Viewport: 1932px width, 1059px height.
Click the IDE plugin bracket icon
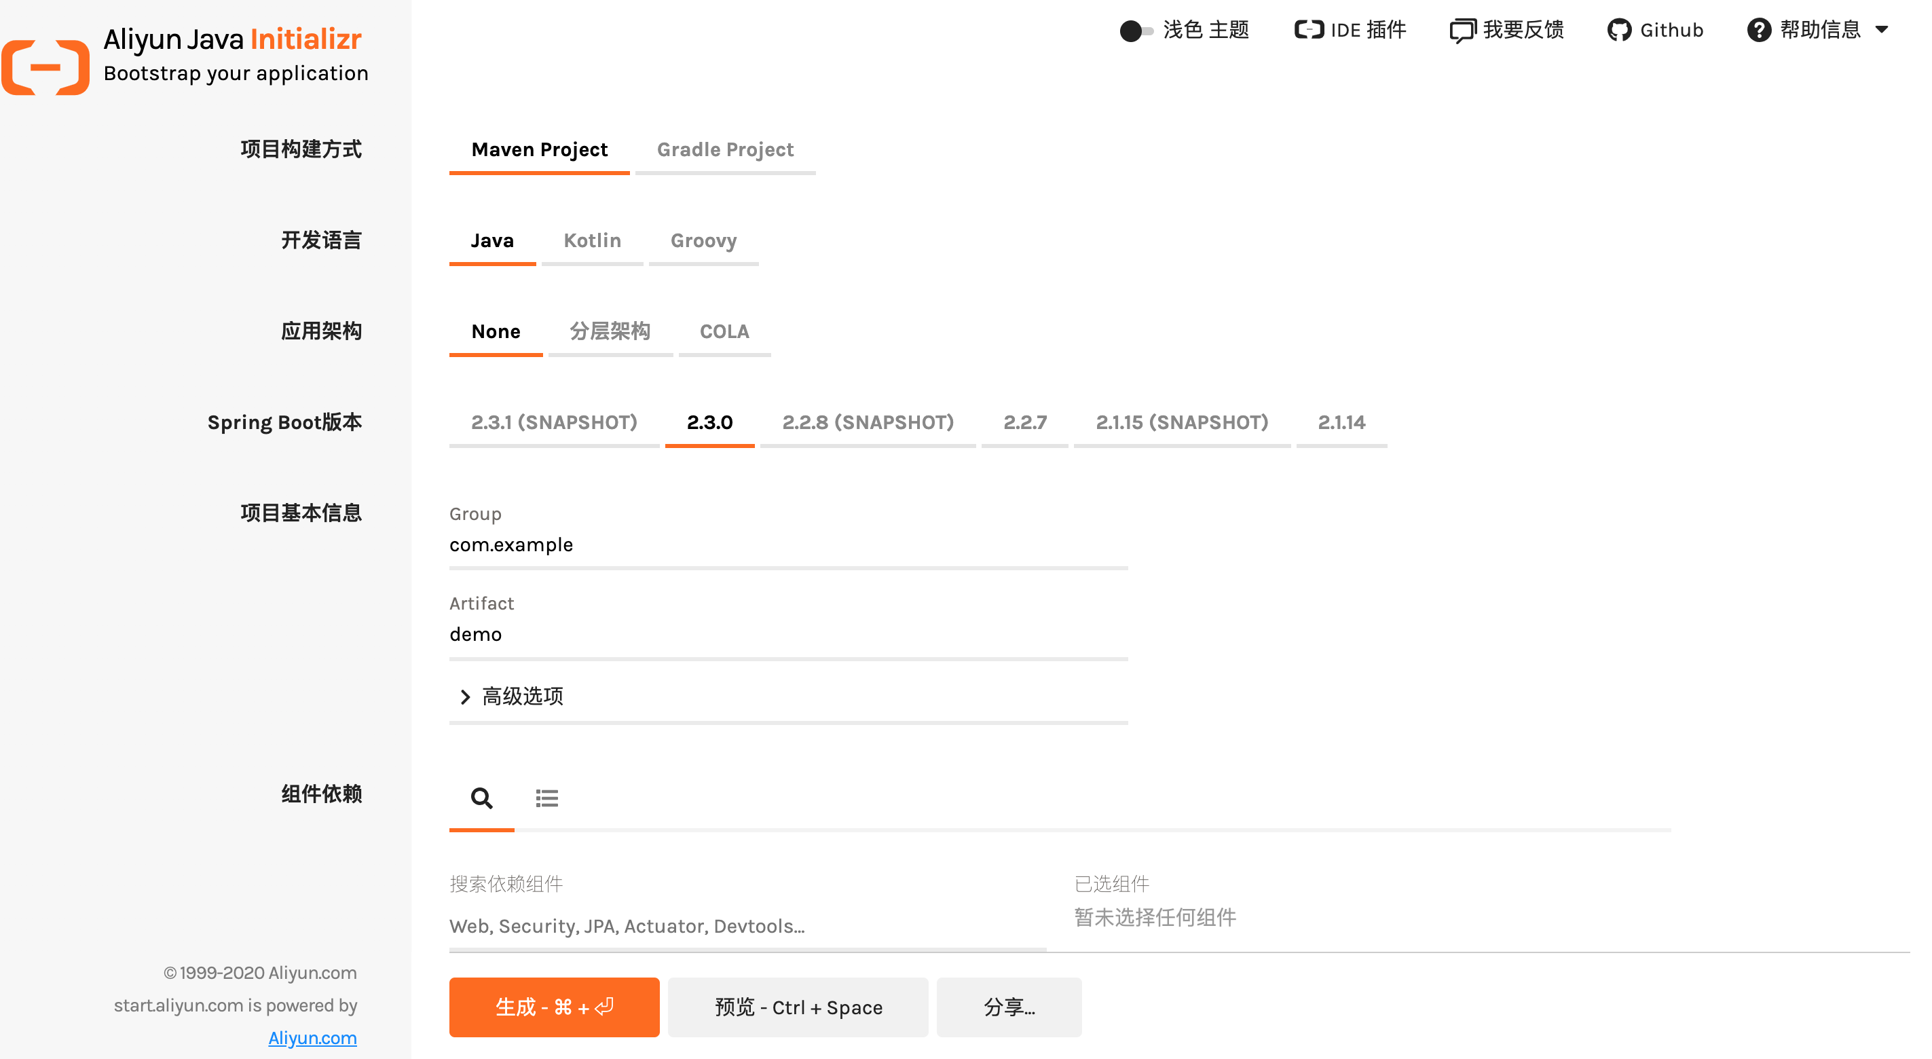click(1309, 30)
